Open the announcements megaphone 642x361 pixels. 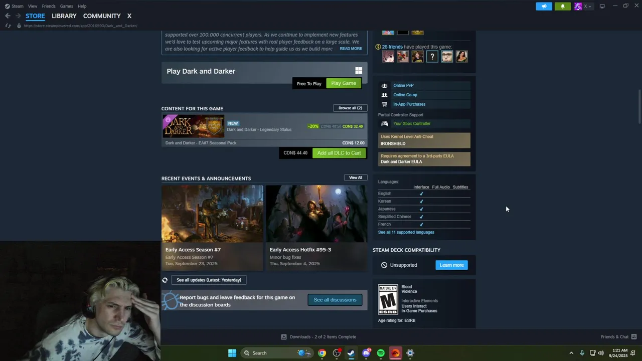[x=544, y=6]
